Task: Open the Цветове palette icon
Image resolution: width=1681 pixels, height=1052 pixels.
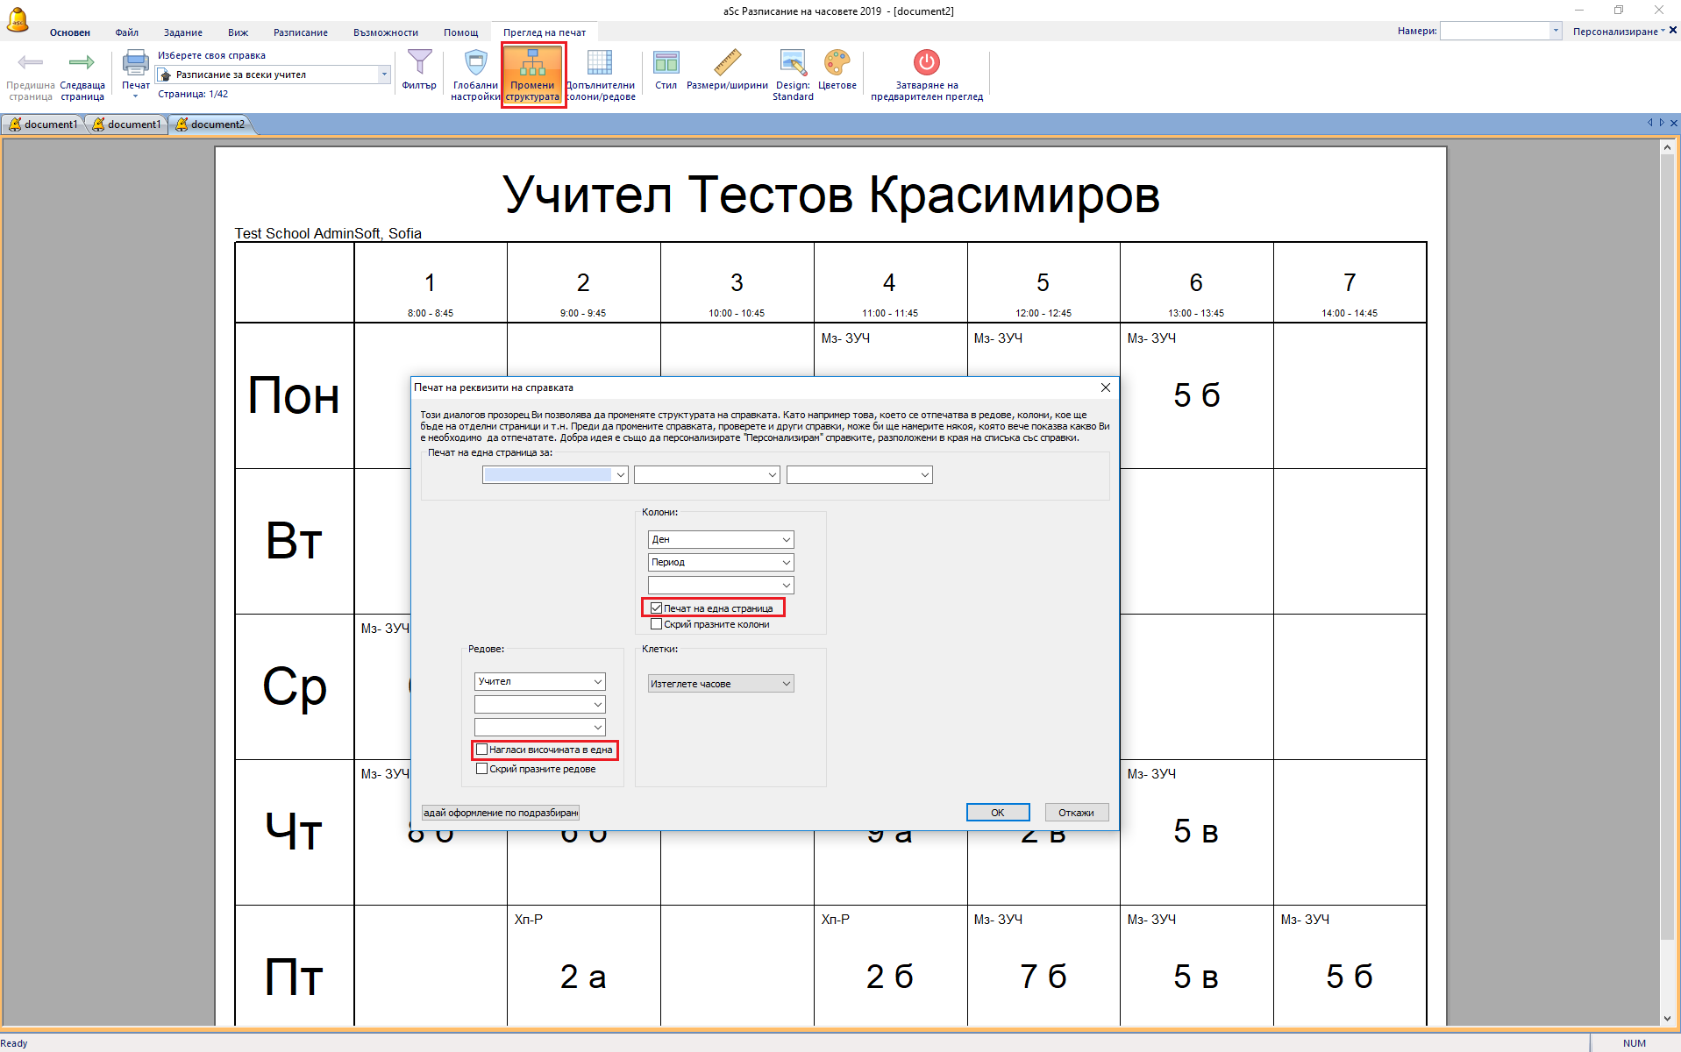Action: coord(837,64)
